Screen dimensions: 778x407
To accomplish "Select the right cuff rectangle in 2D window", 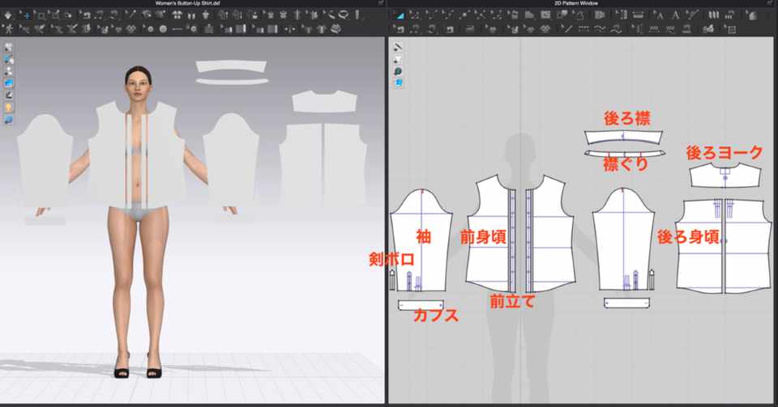I will pyautogui.click(x=627, y=303).
